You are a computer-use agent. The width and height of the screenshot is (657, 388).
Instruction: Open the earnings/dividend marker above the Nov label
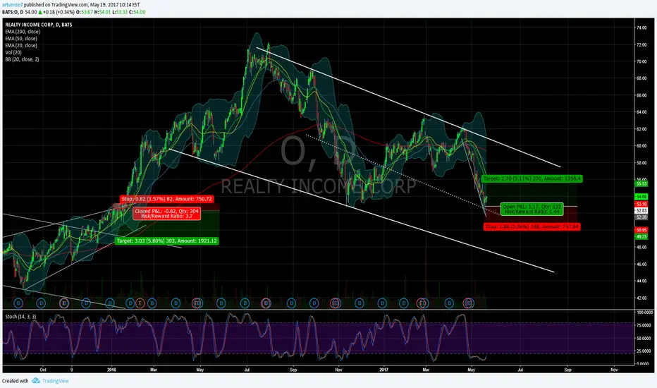[336, 303]
